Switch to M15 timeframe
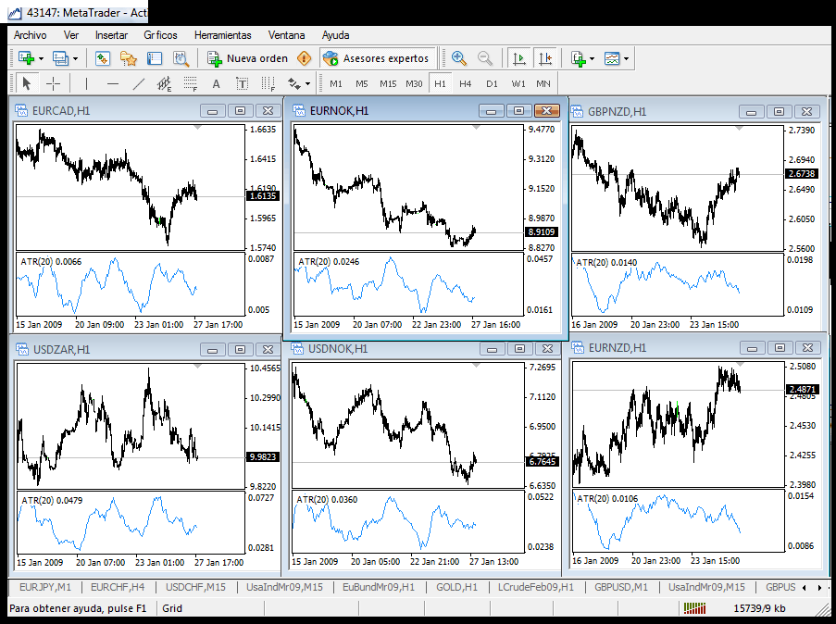Viewport: 836px width, 624px height. tap(388, 83)
